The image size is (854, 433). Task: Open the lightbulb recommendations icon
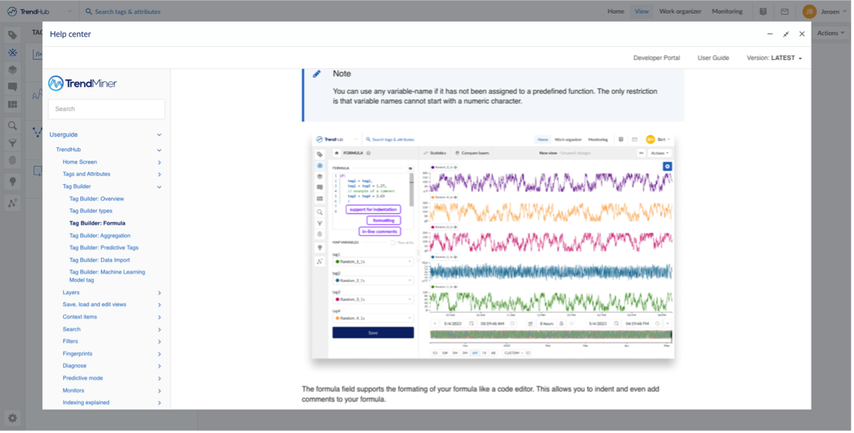[x=12, y=181]
